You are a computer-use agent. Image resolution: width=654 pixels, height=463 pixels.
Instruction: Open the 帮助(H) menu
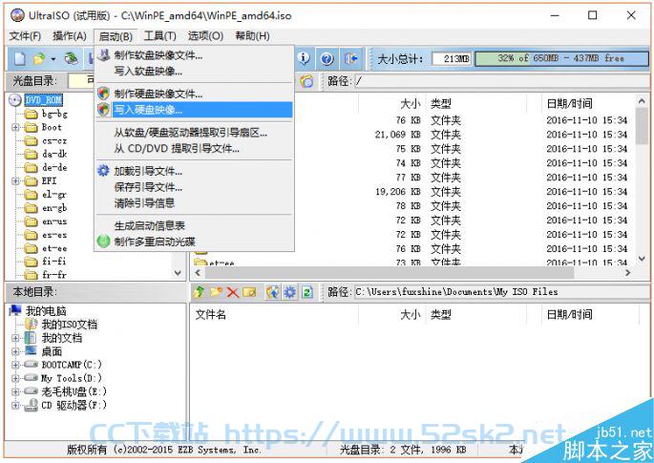(x=252, y=36)
